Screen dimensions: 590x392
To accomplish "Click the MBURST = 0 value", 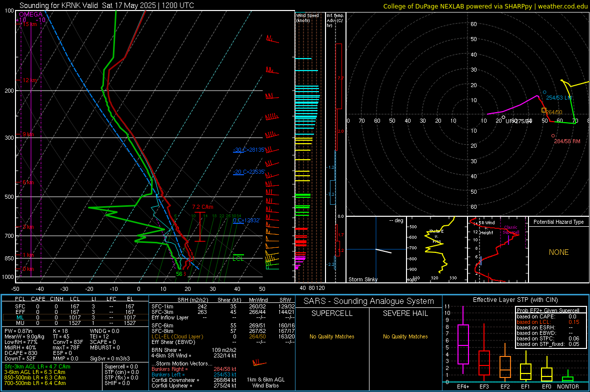I will (104, 347).
